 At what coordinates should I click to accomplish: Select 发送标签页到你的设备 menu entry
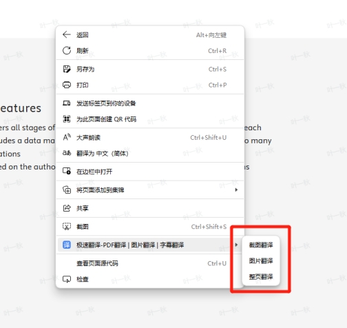(x=150, y=103)
